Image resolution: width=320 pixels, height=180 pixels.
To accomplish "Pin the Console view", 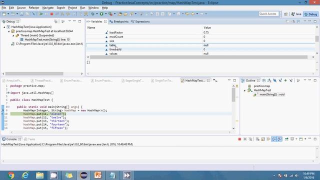I will [x=286, y=139].
